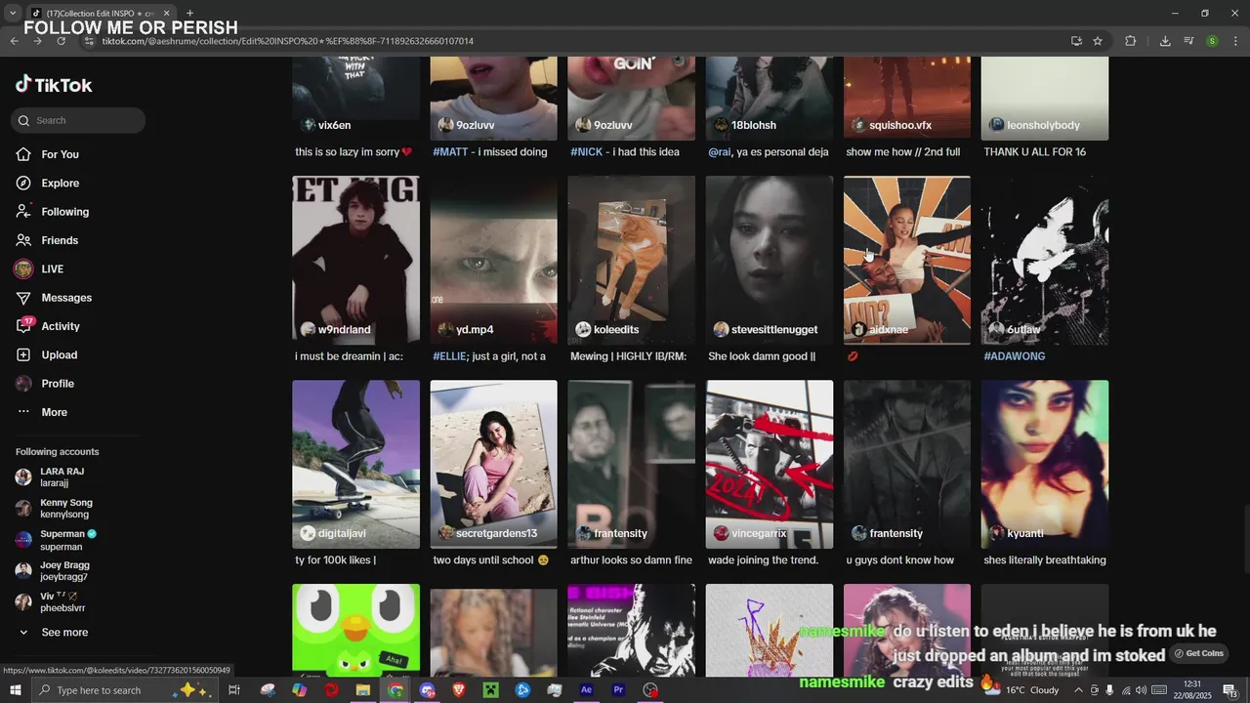Click caption "shes literally breathtaking"
The image size is (1250, 703).
(1045, 560)
